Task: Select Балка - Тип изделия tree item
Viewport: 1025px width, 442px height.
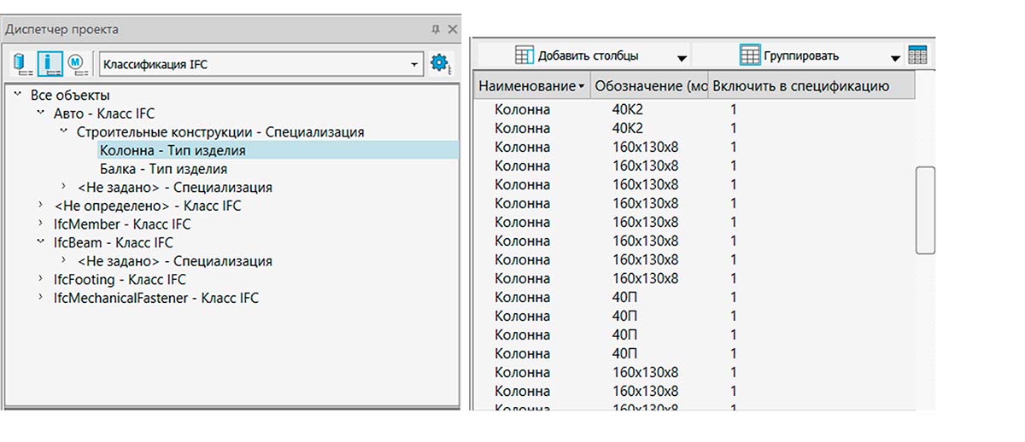Action: coord(163,169)
